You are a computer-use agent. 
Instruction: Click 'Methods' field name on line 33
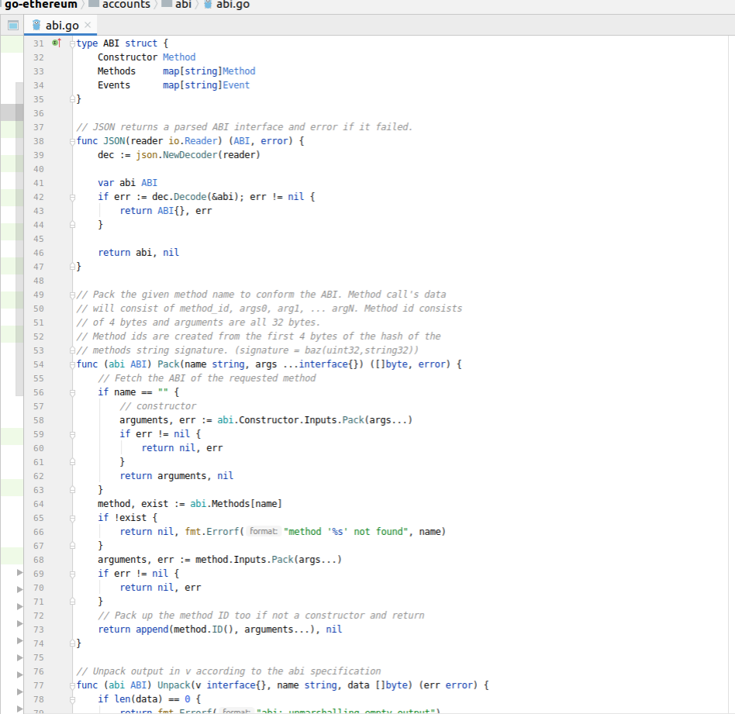tap(116, 71)
